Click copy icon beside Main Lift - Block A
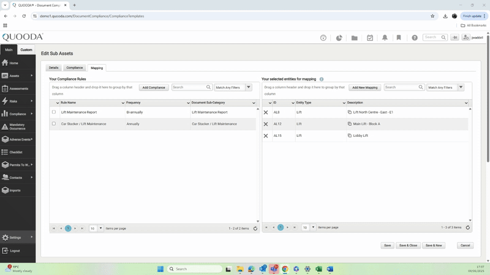490x275 pixels. (349, 124)
